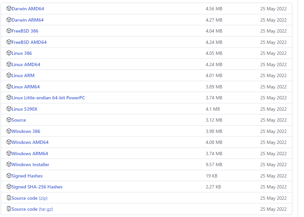
Task: Select the Linux ARM download link
Action: coord(22,75)
